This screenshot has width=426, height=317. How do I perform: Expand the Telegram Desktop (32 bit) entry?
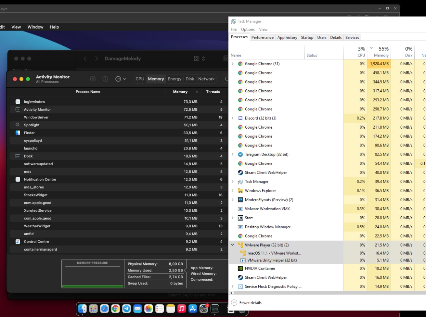pos(233,155)
